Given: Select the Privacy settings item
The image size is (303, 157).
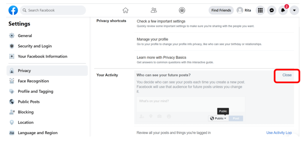Looking at the screenshot, I should click(47, 71).
